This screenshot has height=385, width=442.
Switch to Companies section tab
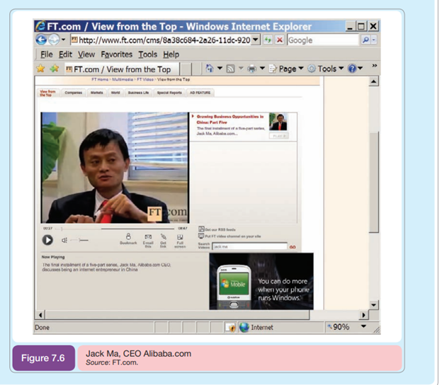coord(73,93)
